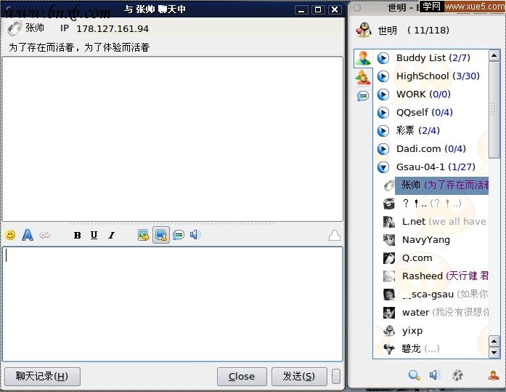Click the user status icon at bottom right
506x392 pixels.
pyautogui.click(x=494, y=375)
